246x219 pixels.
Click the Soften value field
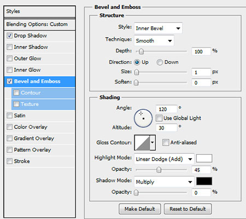tap(201, 82)
